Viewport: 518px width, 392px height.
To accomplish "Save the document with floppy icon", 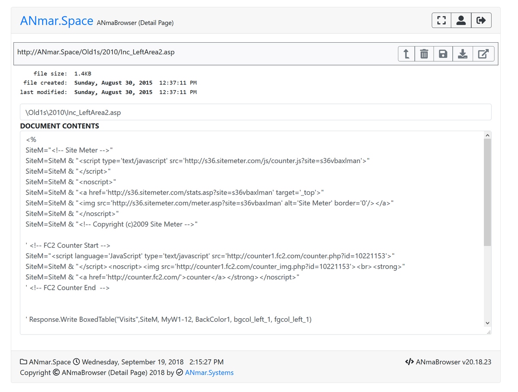I will [443, 54].
